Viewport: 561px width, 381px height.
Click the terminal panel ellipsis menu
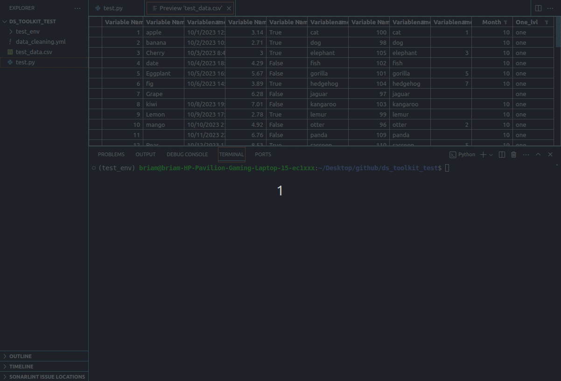(x=526, y=154)
